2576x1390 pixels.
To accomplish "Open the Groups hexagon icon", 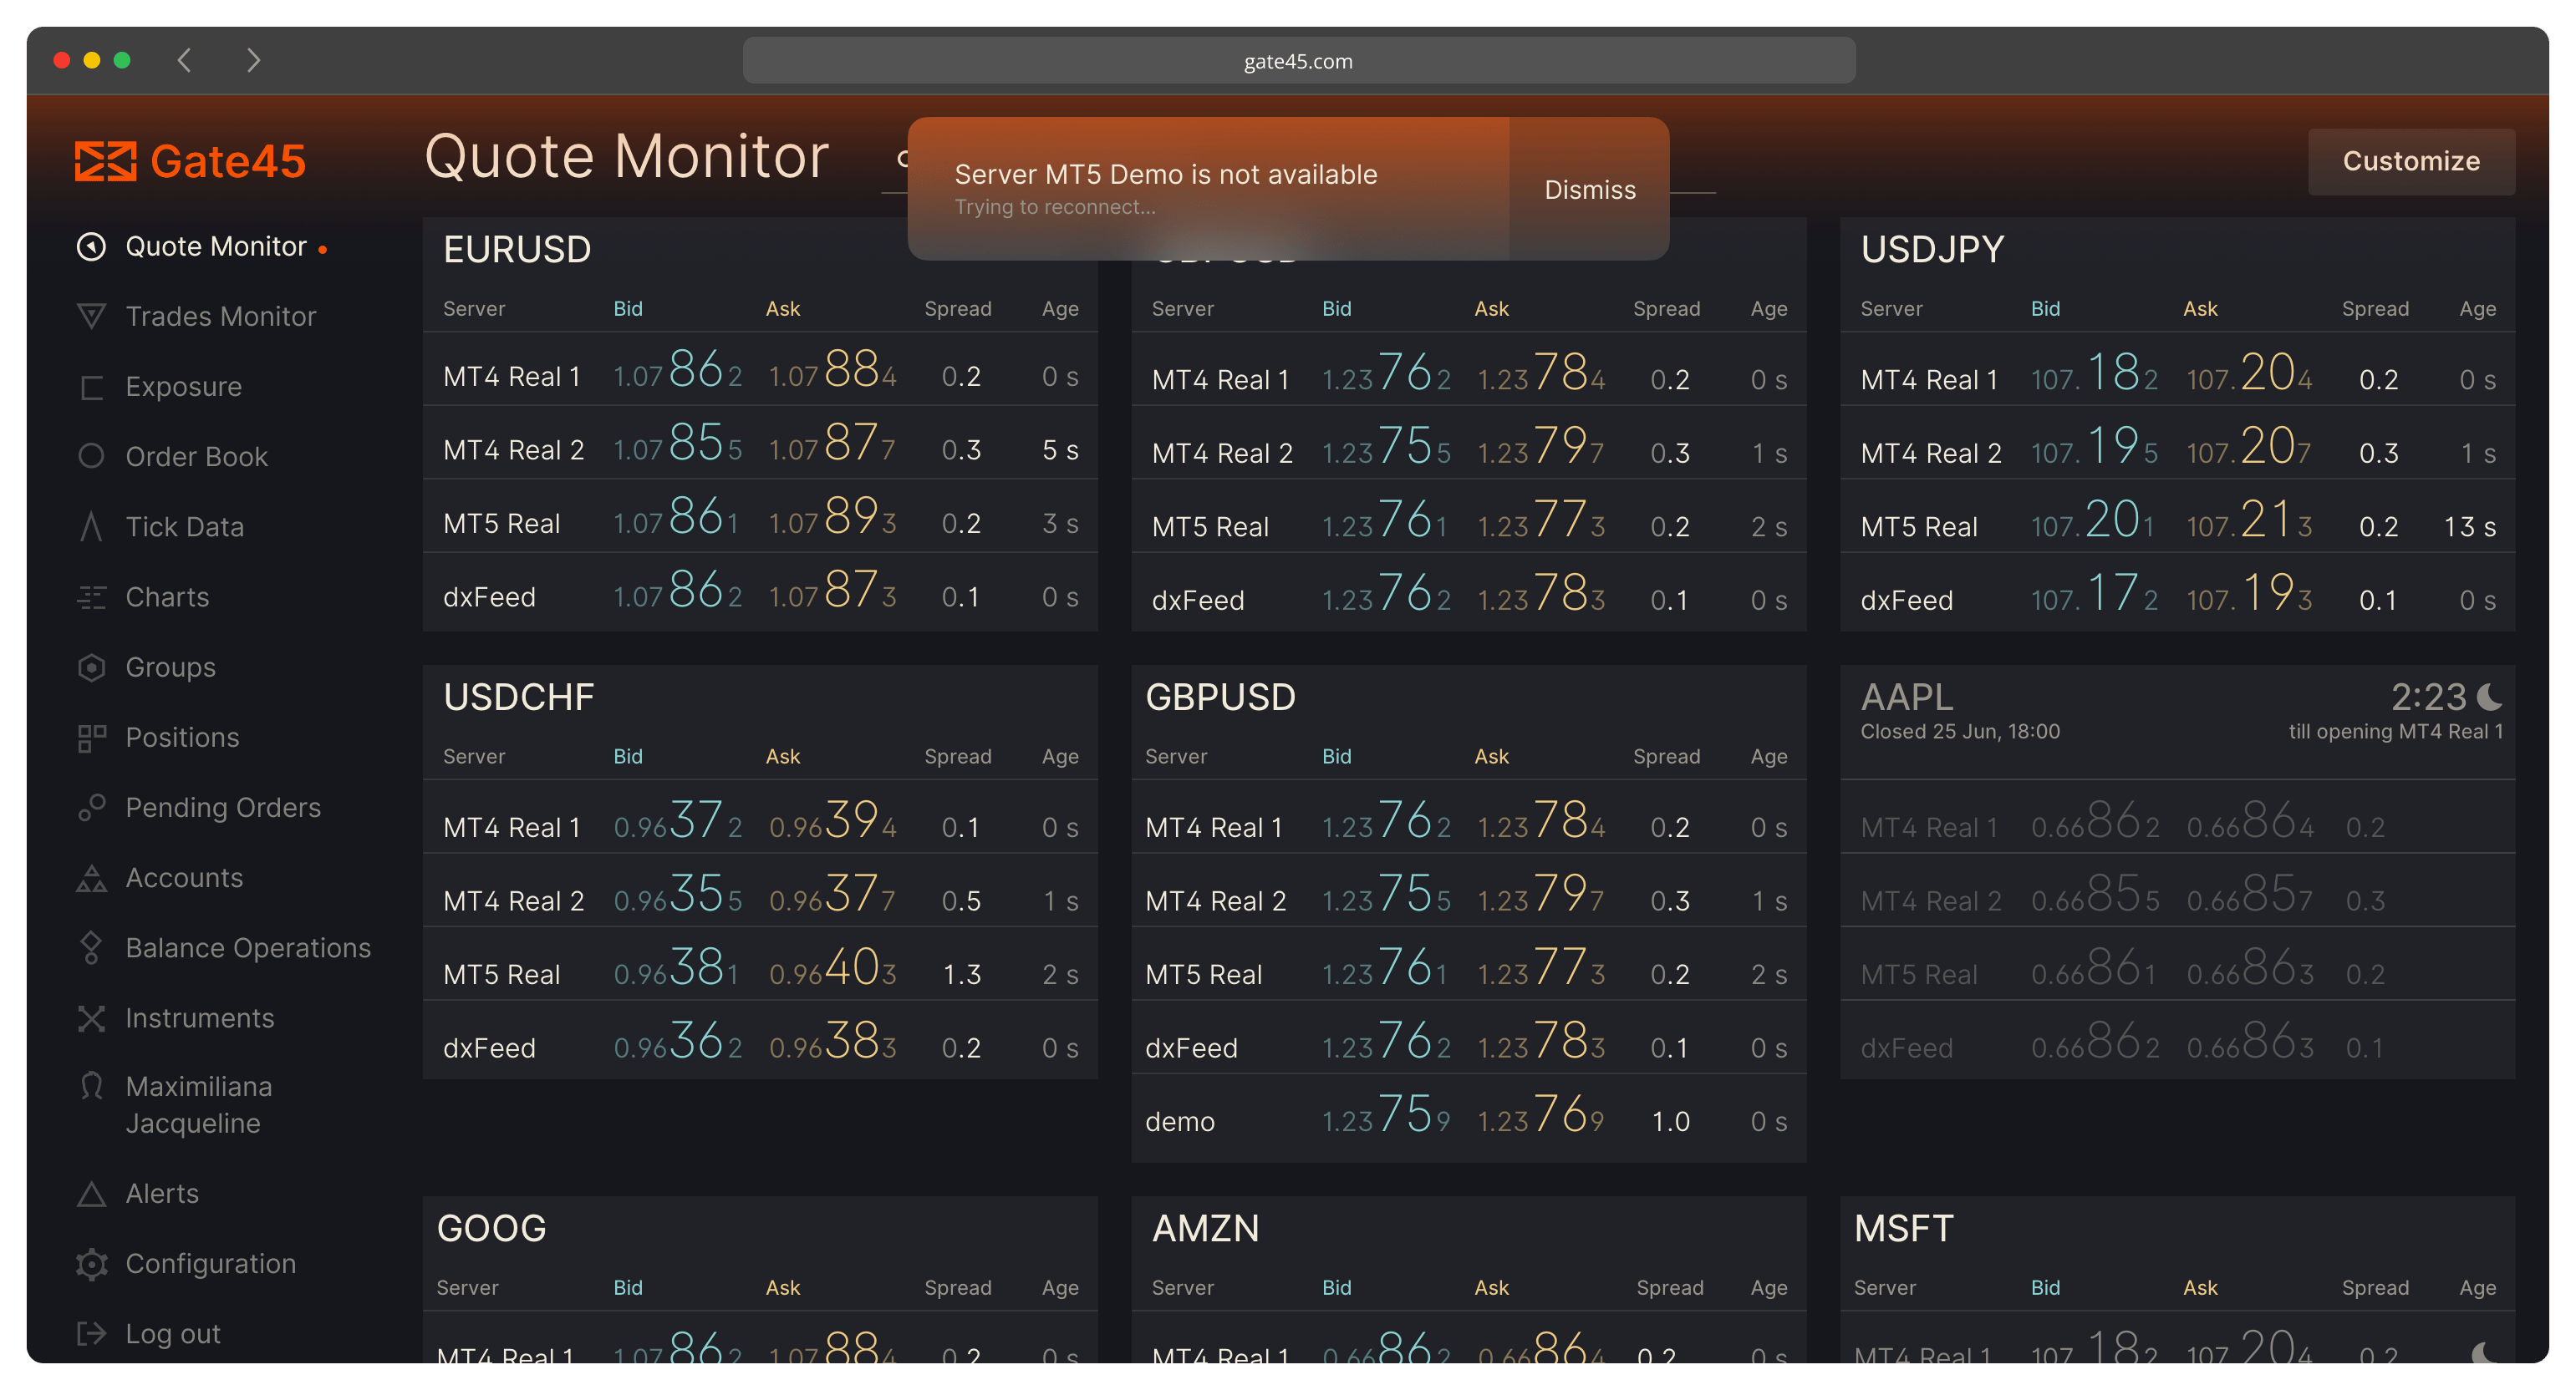I will coord(91,667).
